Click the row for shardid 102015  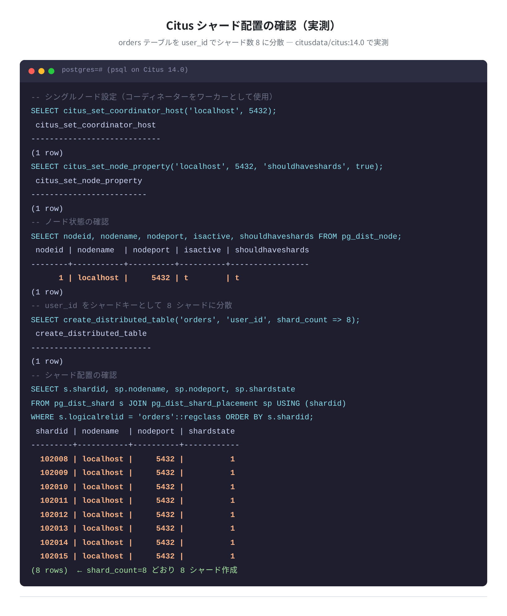pyautogui.click(x=138, y=556)
